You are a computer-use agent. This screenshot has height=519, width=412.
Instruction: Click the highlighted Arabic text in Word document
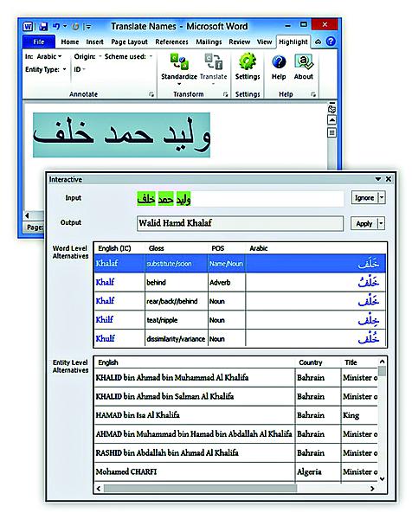pos(121,135)
